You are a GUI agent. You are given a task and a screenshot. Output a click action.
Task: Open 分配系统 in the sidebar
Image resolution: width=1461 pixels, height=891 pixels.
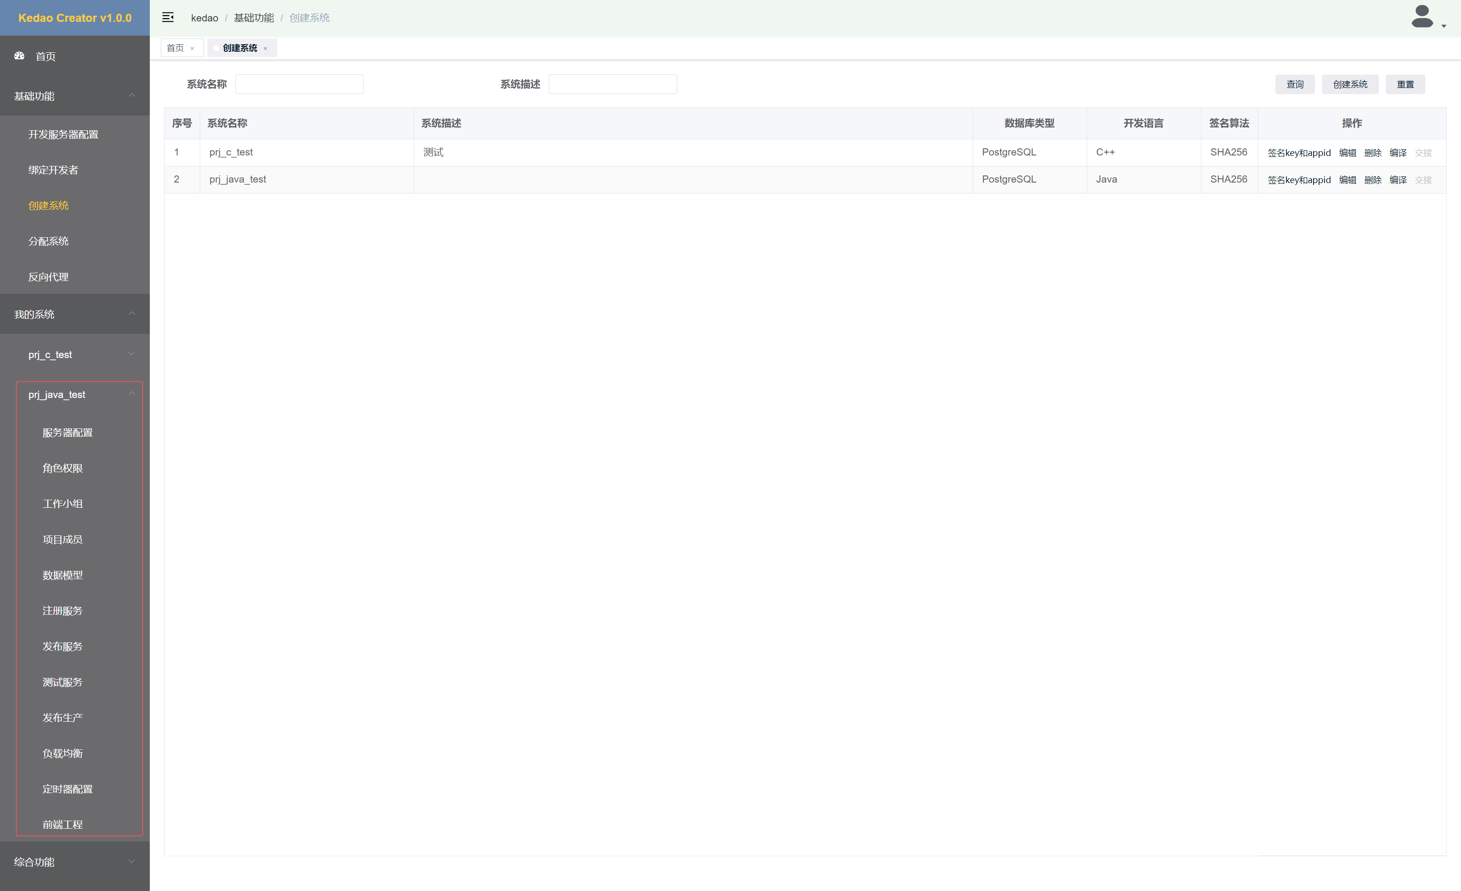49,241
